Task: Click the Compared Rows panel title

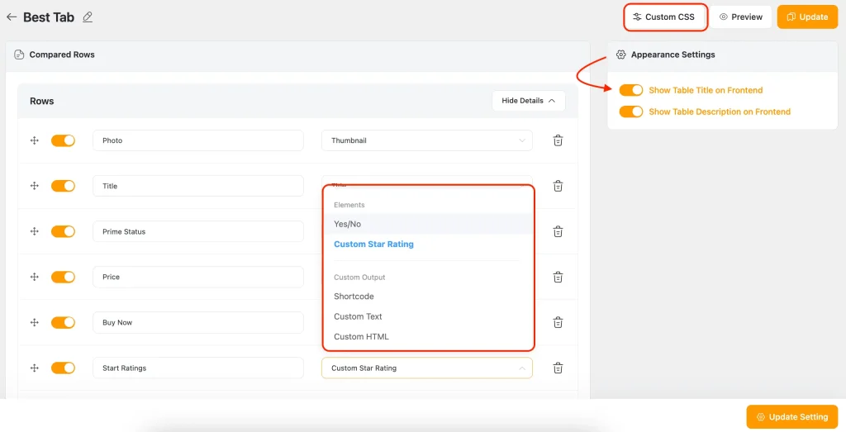Action: tap(62, 55)
